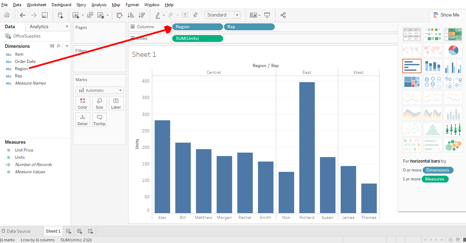Open the Color button in Marks card

pos(83,103)
